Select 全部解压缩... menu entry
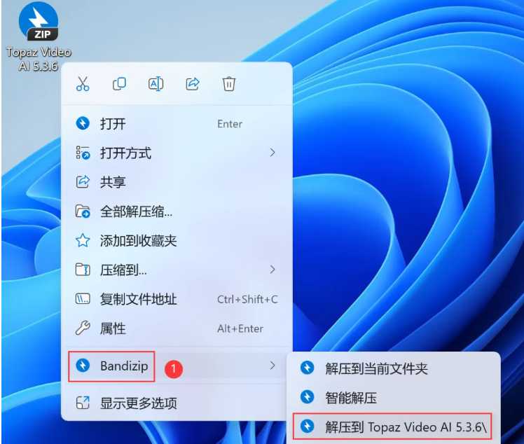This screenshot has height=444, width=524. pos(136,211)
